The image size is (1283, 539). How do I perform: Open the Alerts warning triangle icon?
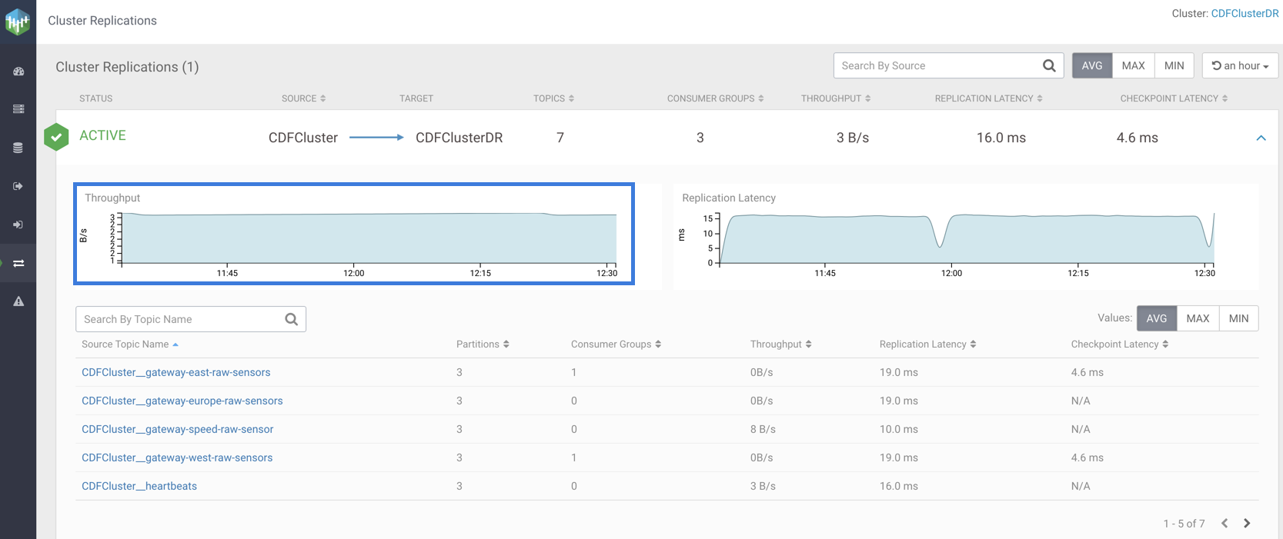(18, 301)
